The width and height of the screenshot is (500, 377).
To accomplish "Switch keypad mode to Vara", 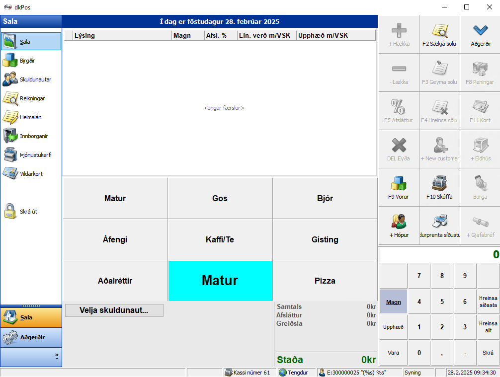I will click(x=393, y=353).
